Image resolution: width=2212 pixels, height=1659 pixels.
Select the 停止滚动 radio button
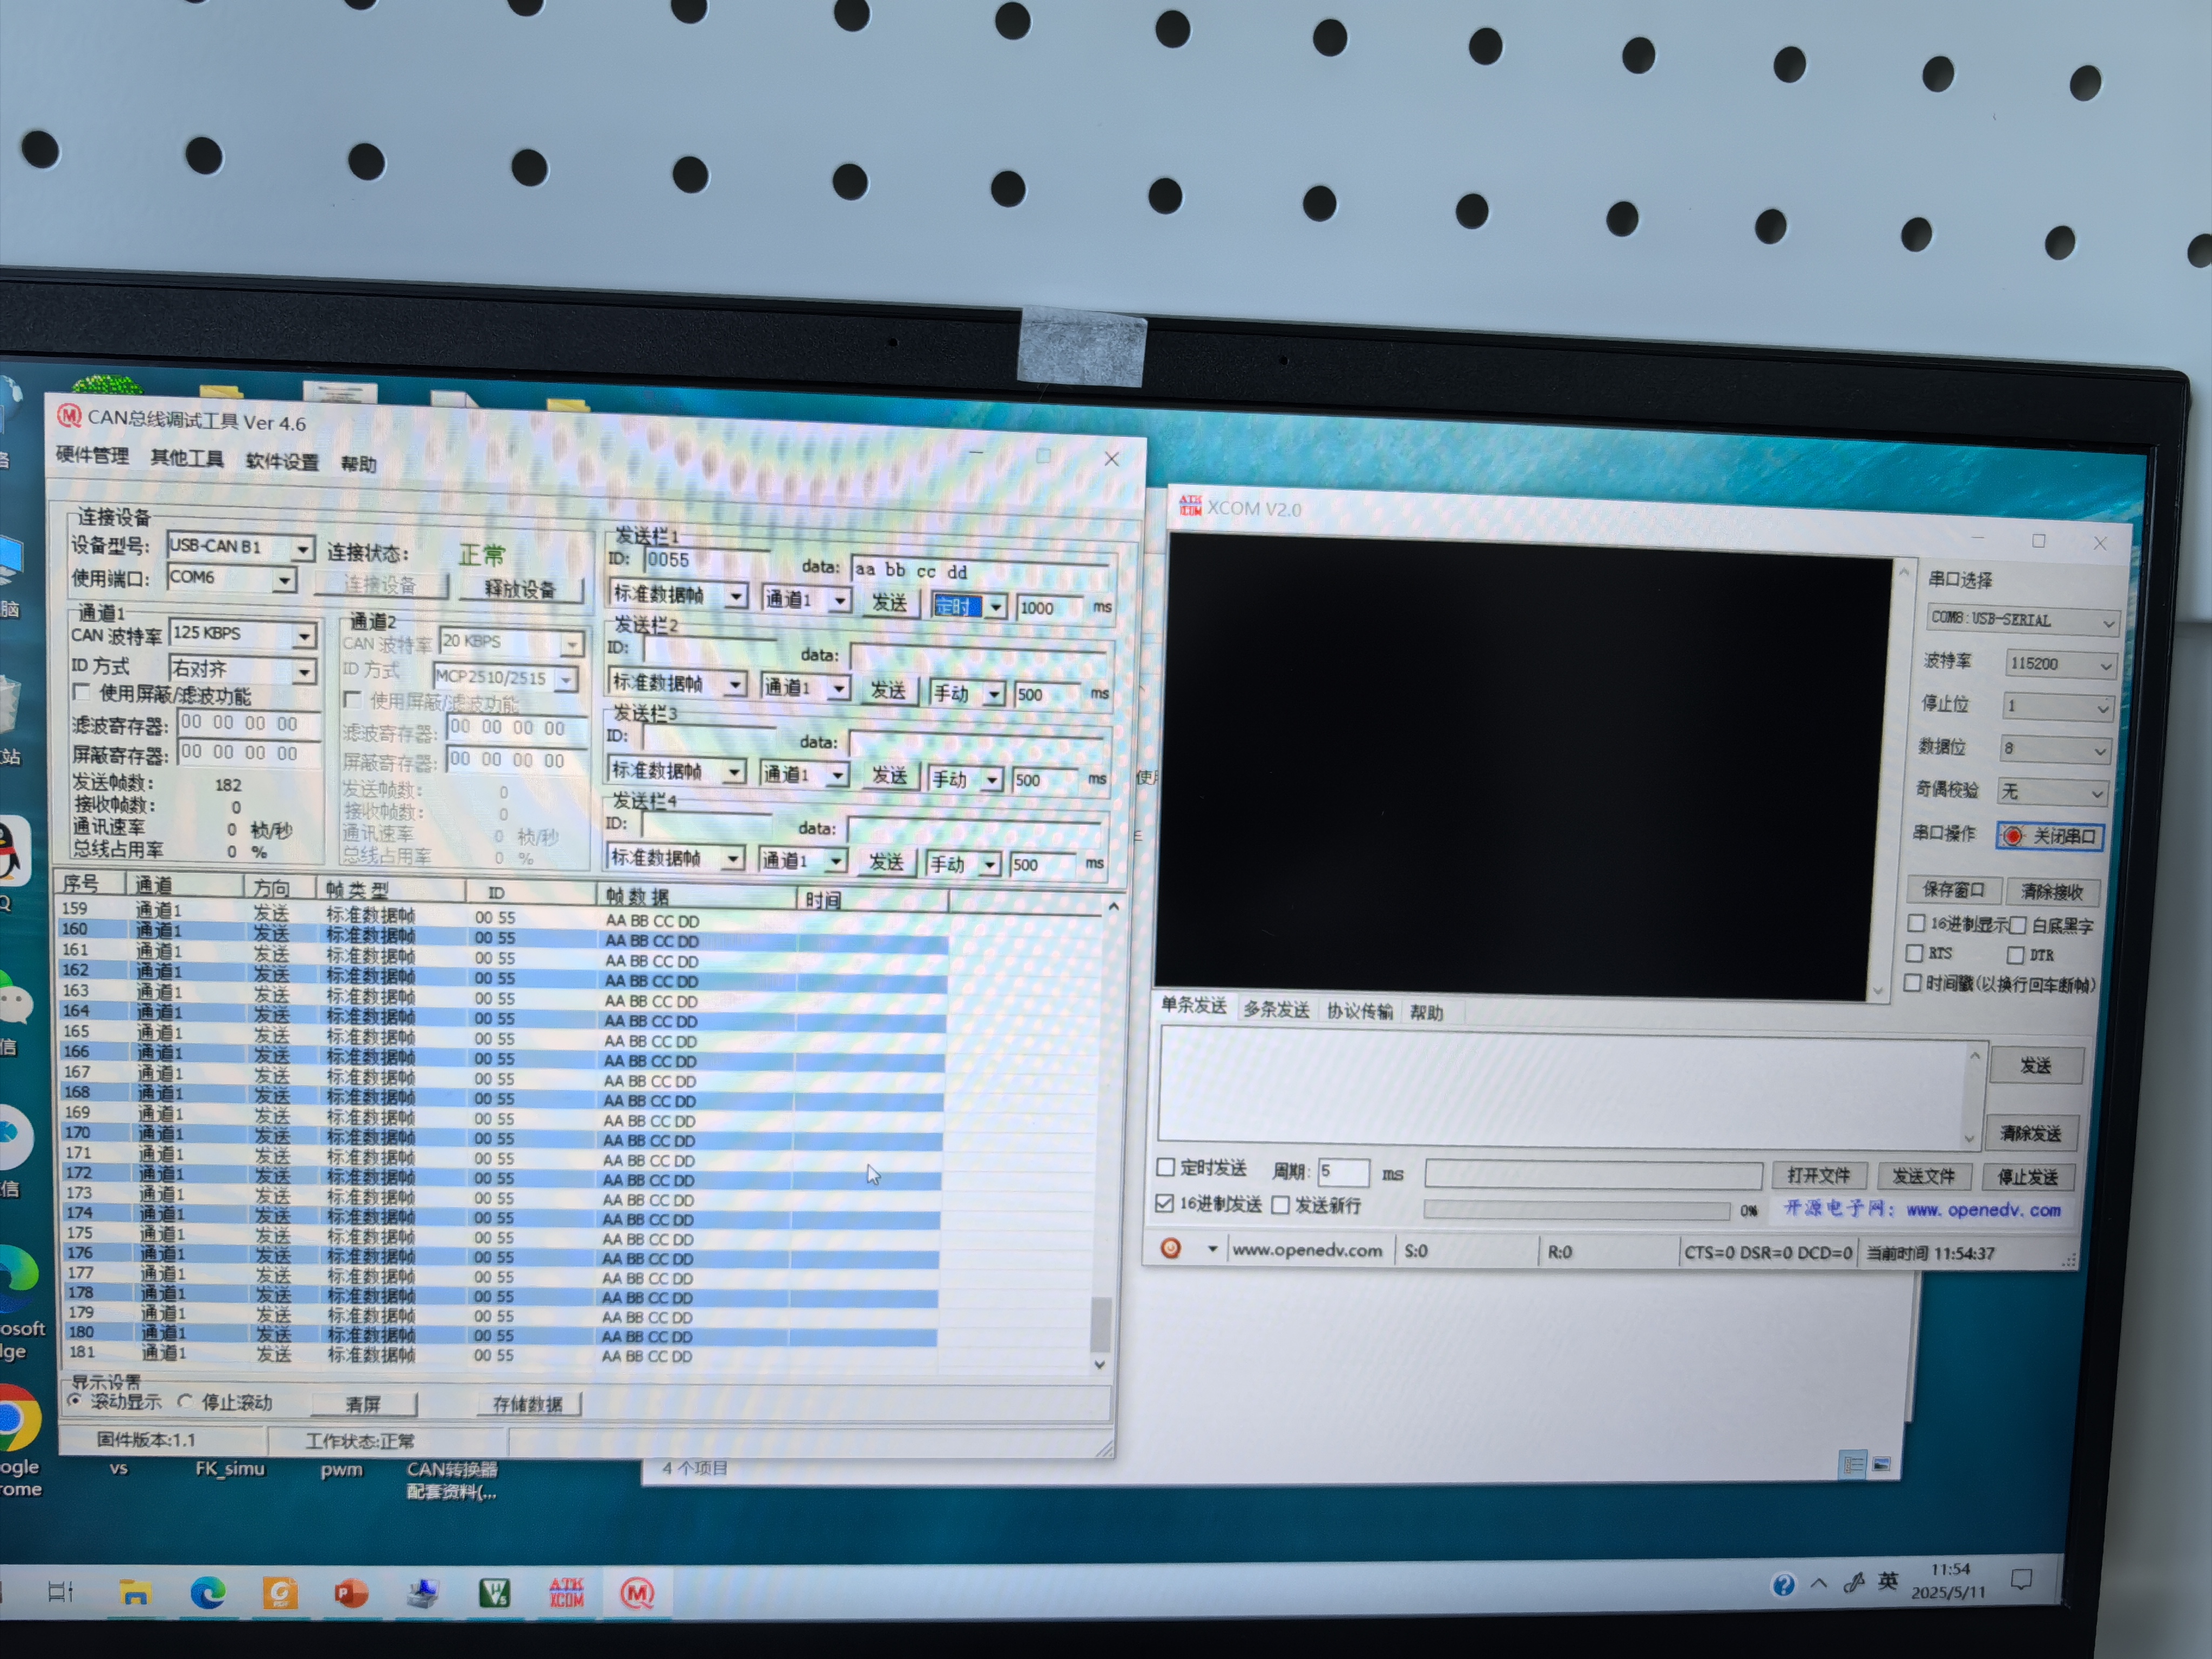pyautogui.click(x=185, y=1402)
